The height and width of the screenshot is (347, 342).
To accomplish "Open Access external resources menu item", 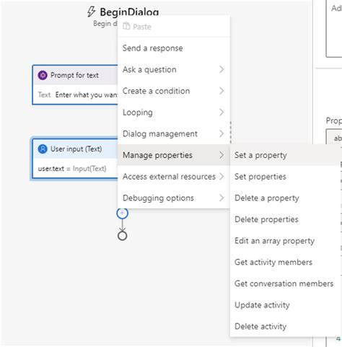I will click(174, 177).
